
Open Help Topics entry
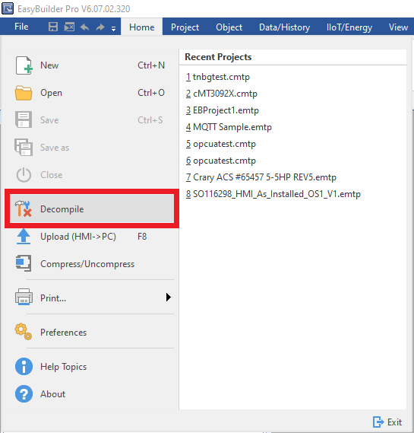(x=92, y=367)
